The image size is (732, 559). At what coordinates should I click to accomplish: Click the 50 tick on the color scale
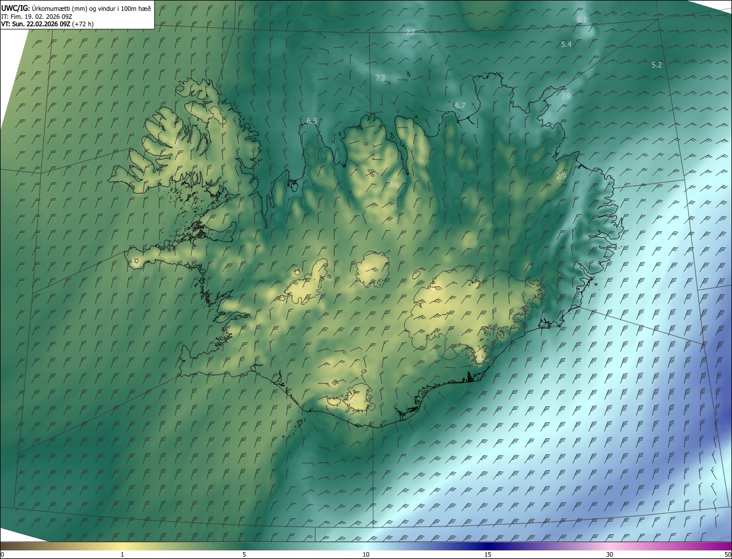(x=727, y=554)
